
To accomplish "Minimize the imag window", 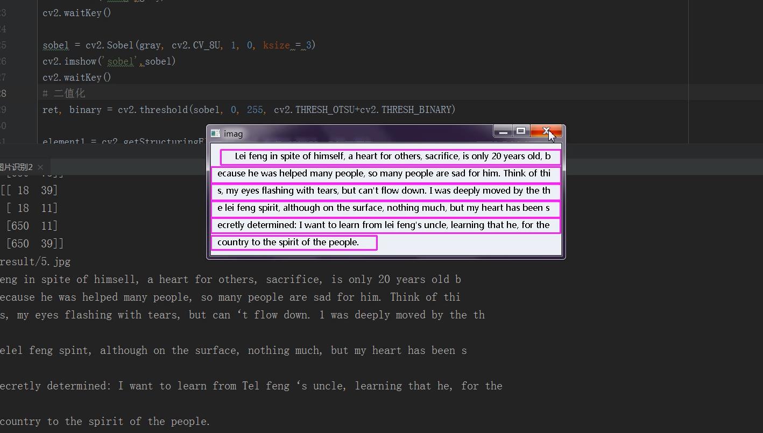I will coord(503,131).
